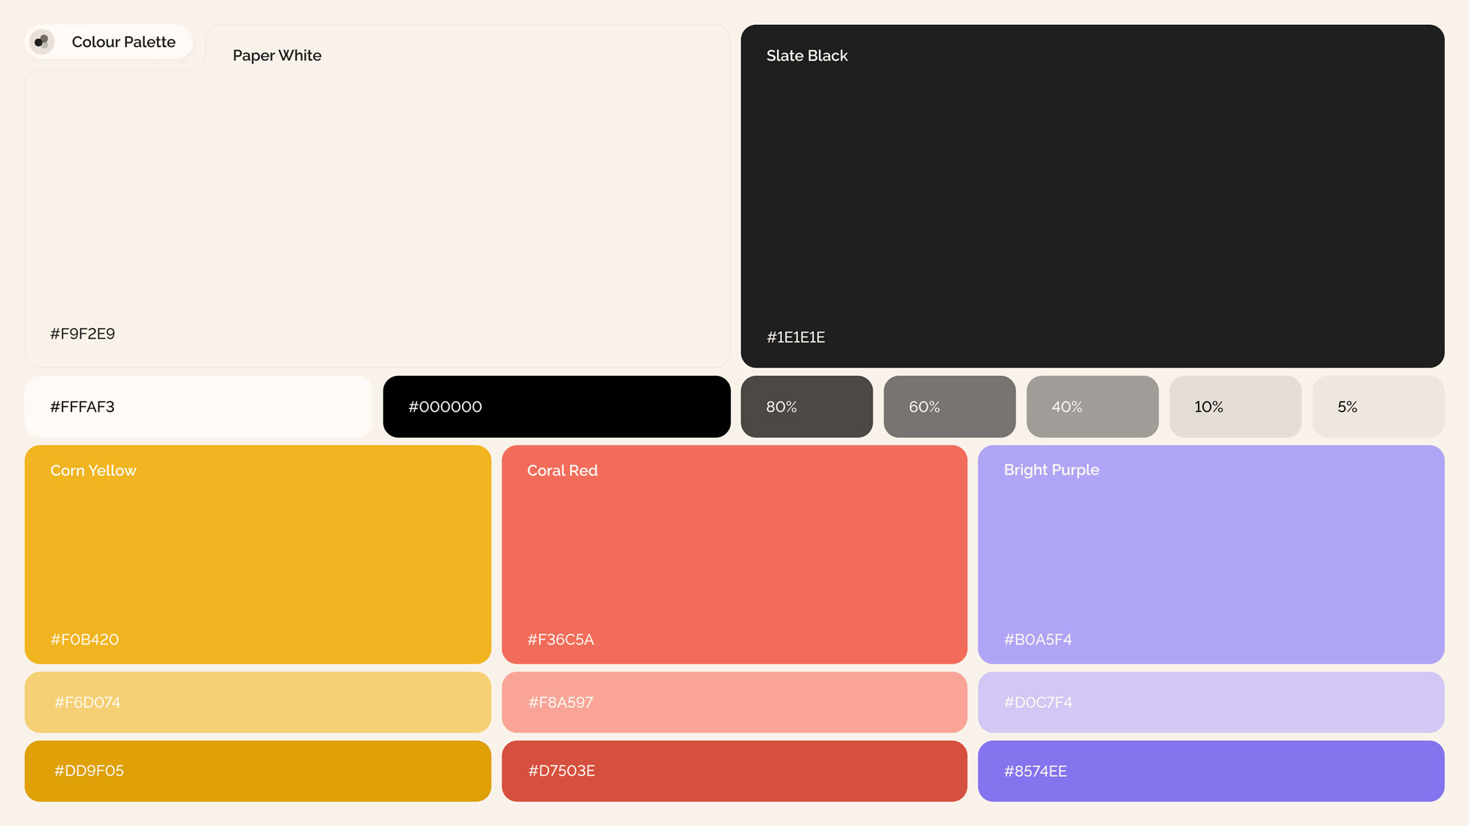This screenshot has height=826, width=1469.
Task: Choose the 10% grey tint swatch
Action: click(x=1235, y=407)
